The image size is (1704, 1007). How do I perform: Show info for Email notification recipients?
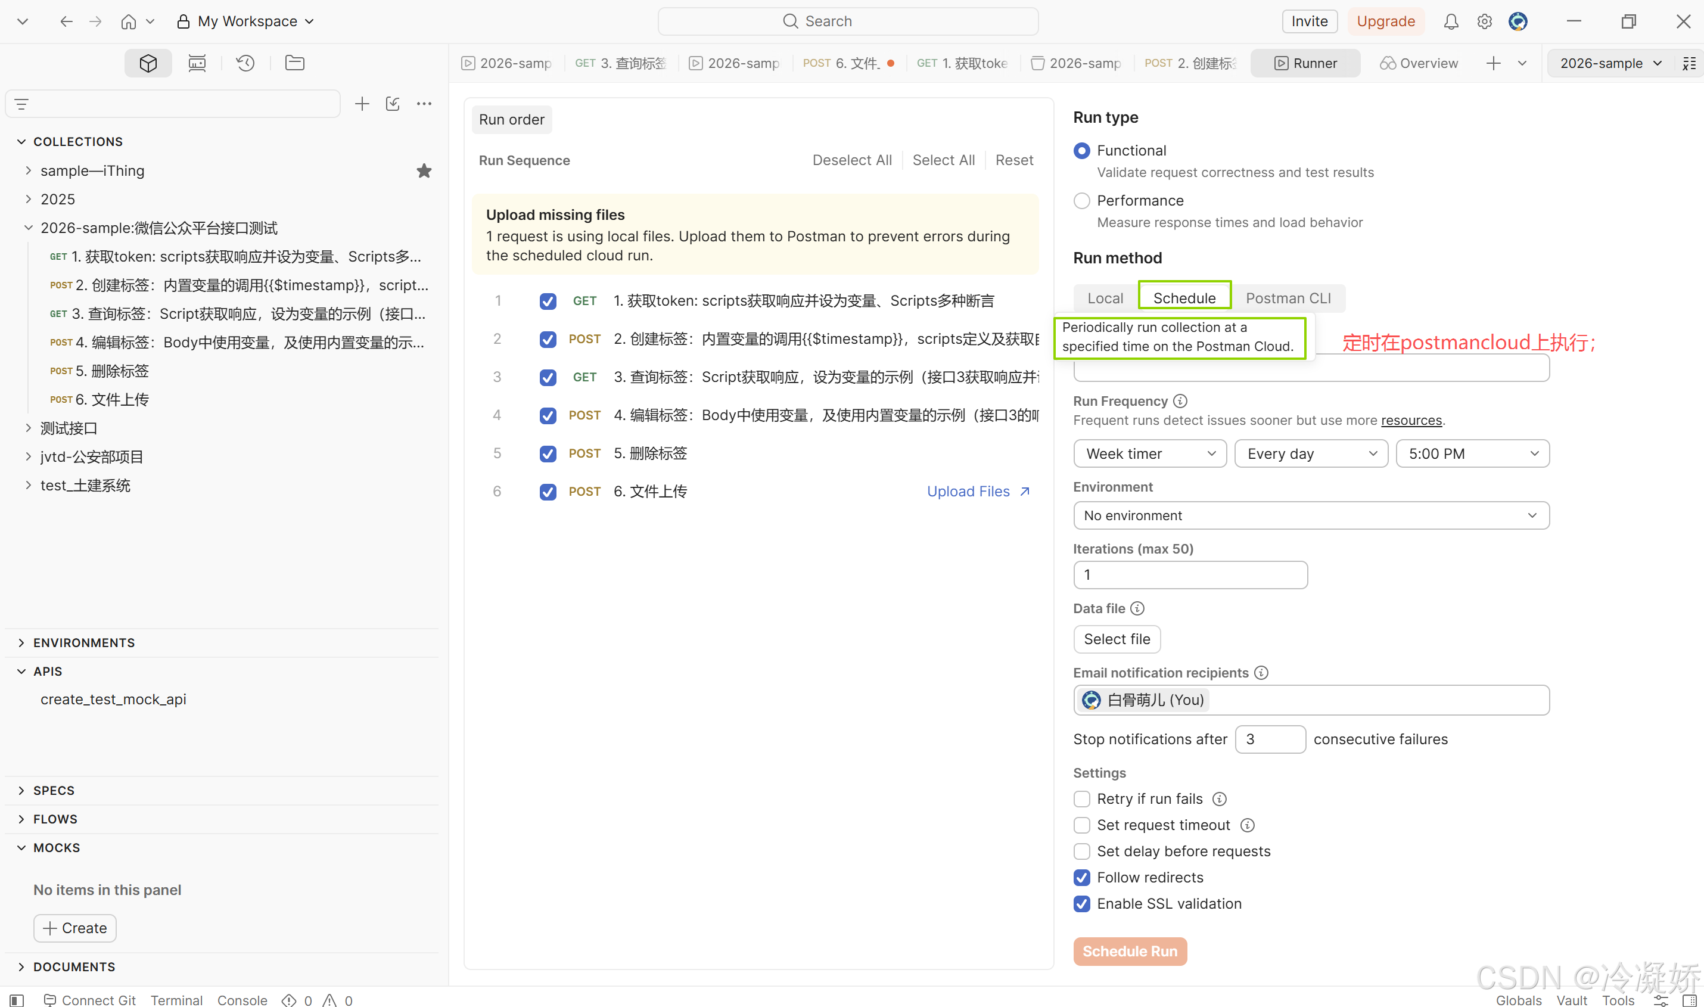click(x=1261, y=673)
